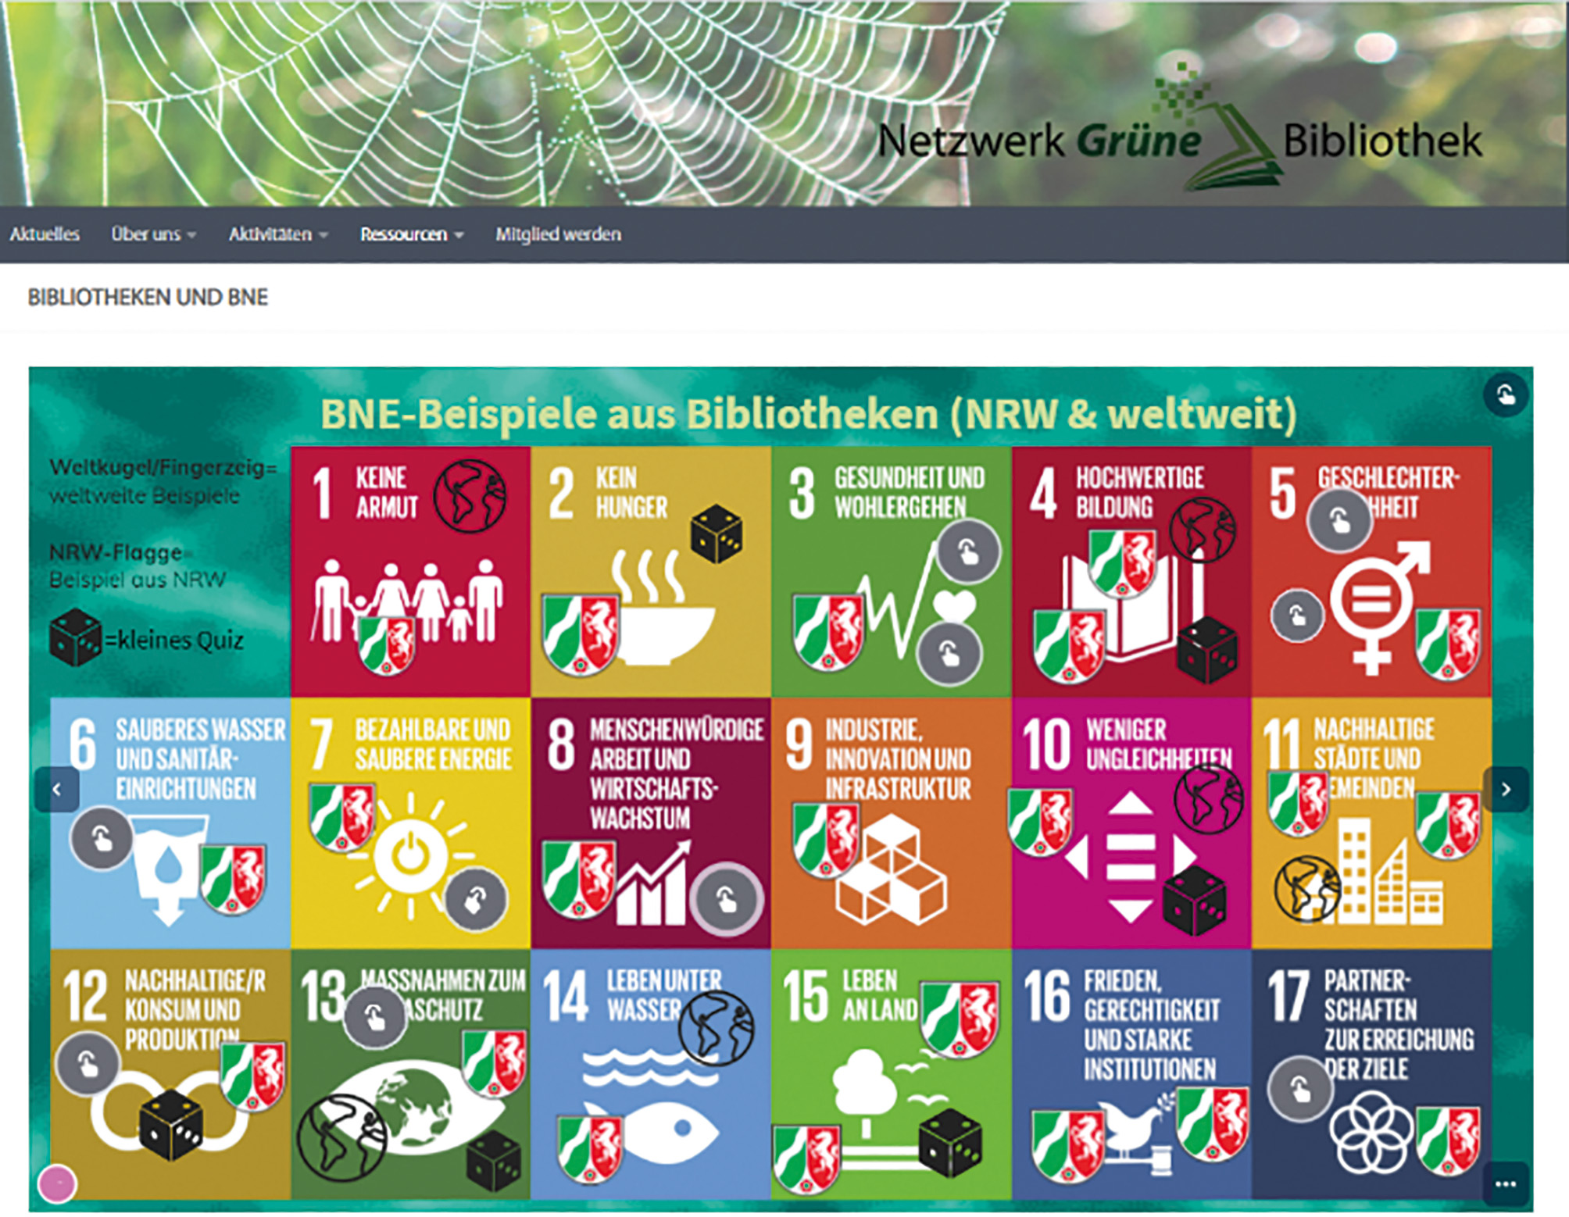Screen dimensions: 1569x1217
Task: Go to the previous slide with the left arrow
Action: point(56,790)
